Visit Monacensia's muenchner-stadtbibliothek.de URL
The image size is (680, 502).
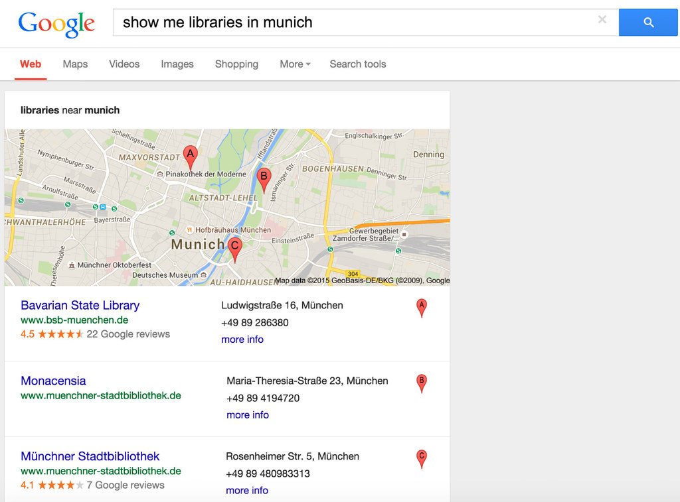coord(101,395)
